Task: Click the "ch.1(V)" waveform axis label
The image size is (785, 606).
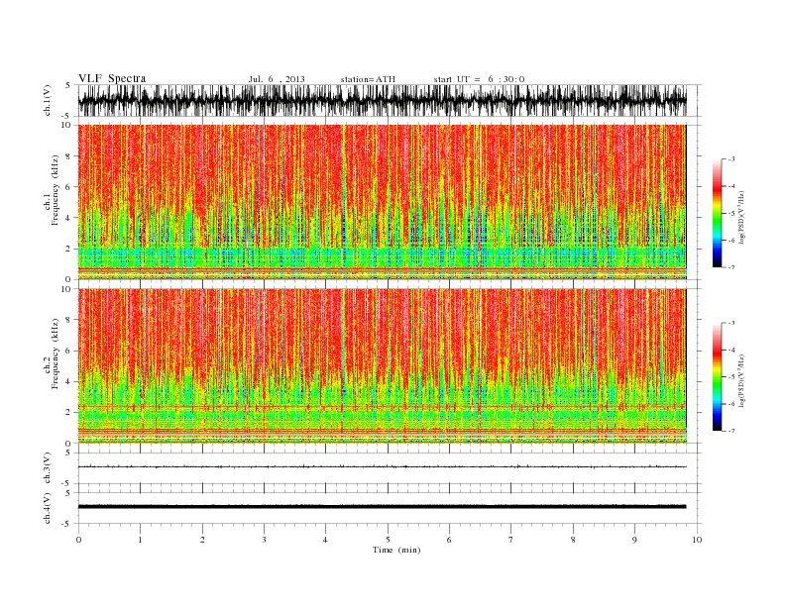Action: coord(48,100)
